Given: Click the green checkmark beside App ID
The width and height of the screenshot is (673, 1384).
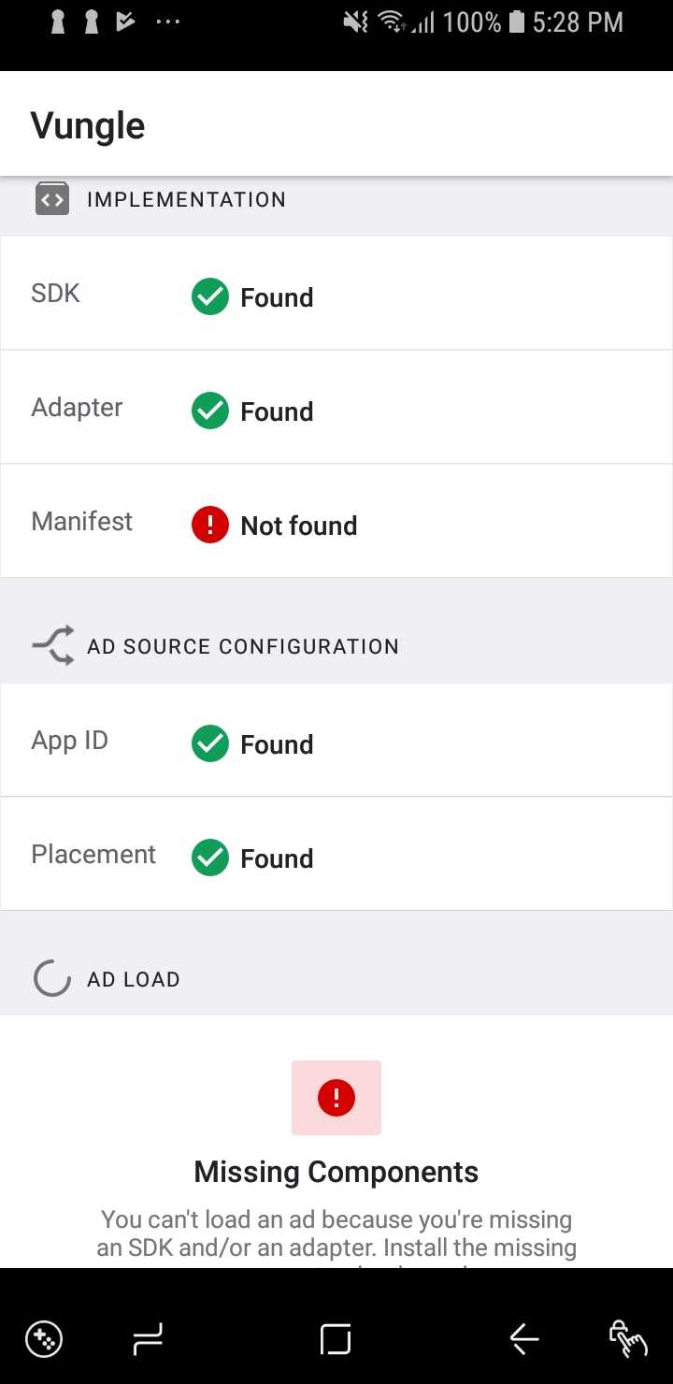Looking at the screenshot, I should (209, 742).
